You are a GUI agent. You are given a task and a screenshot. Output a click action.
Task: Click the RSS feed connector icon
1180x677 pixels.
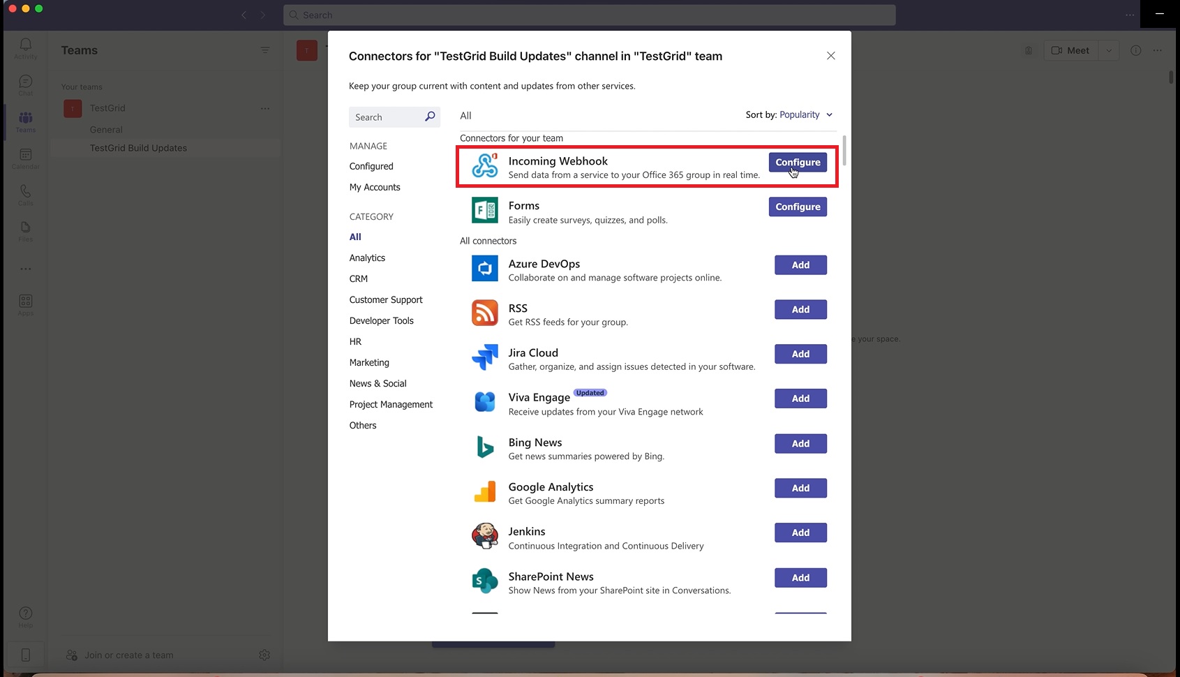click(x=484, y=313)
